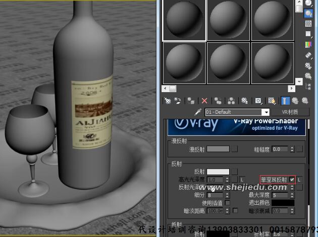Click the red X Reset Map icon
The image size is (318, 237).
(x=204, y=101)
